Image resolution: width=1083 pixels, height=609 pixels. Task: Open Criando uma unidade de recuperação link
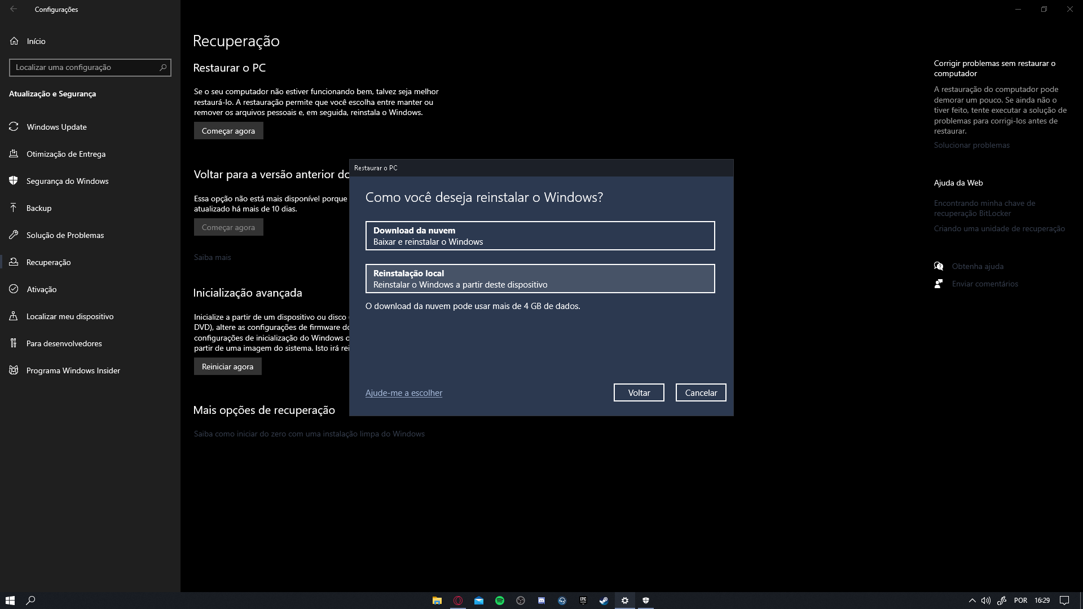tap(999, 228)
